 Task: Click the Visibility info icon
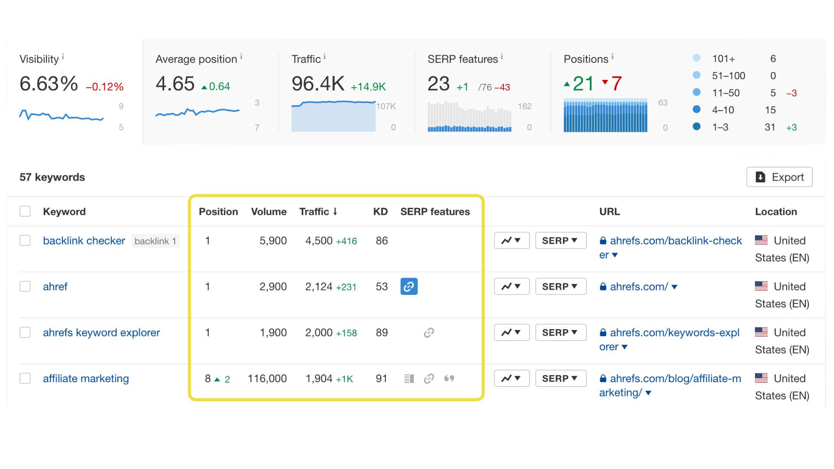tap(63, 56)
